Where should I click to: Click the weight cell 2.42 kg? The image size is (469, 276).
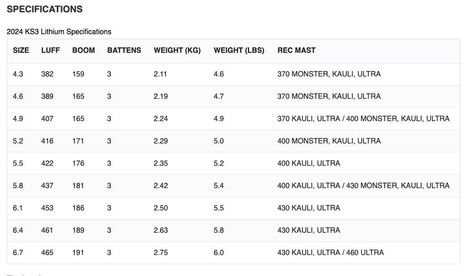click(x=161, y=185)
